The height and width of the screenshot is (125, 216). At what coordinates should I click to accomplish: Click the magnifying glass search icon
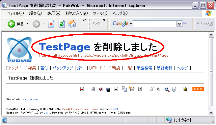[167, 89]
